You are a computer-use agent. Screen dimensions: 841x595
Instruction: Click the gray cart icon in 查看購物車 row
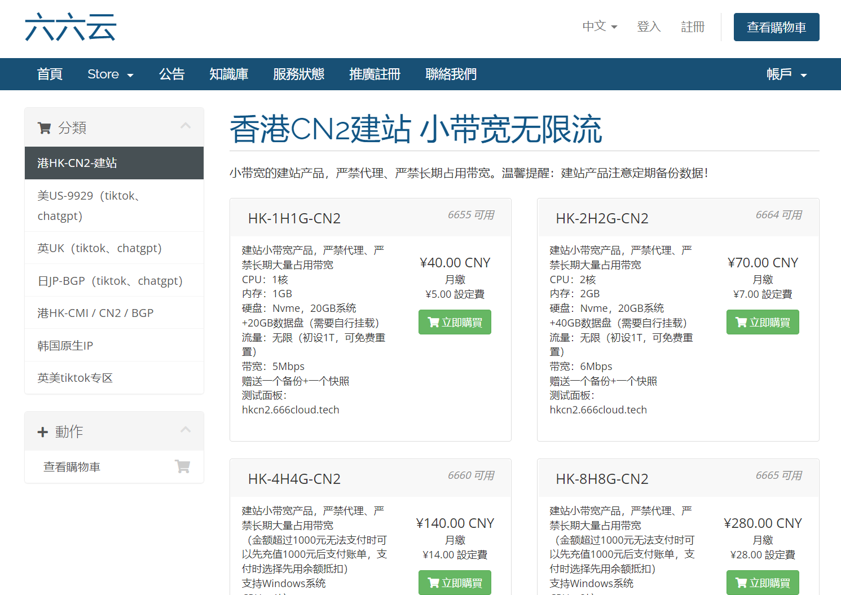[x=182, y=466]
